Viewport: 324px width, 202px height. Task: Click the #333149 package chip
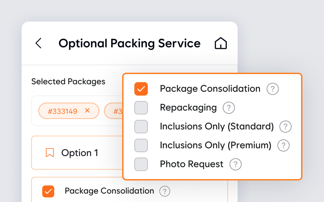coord(63,111)
